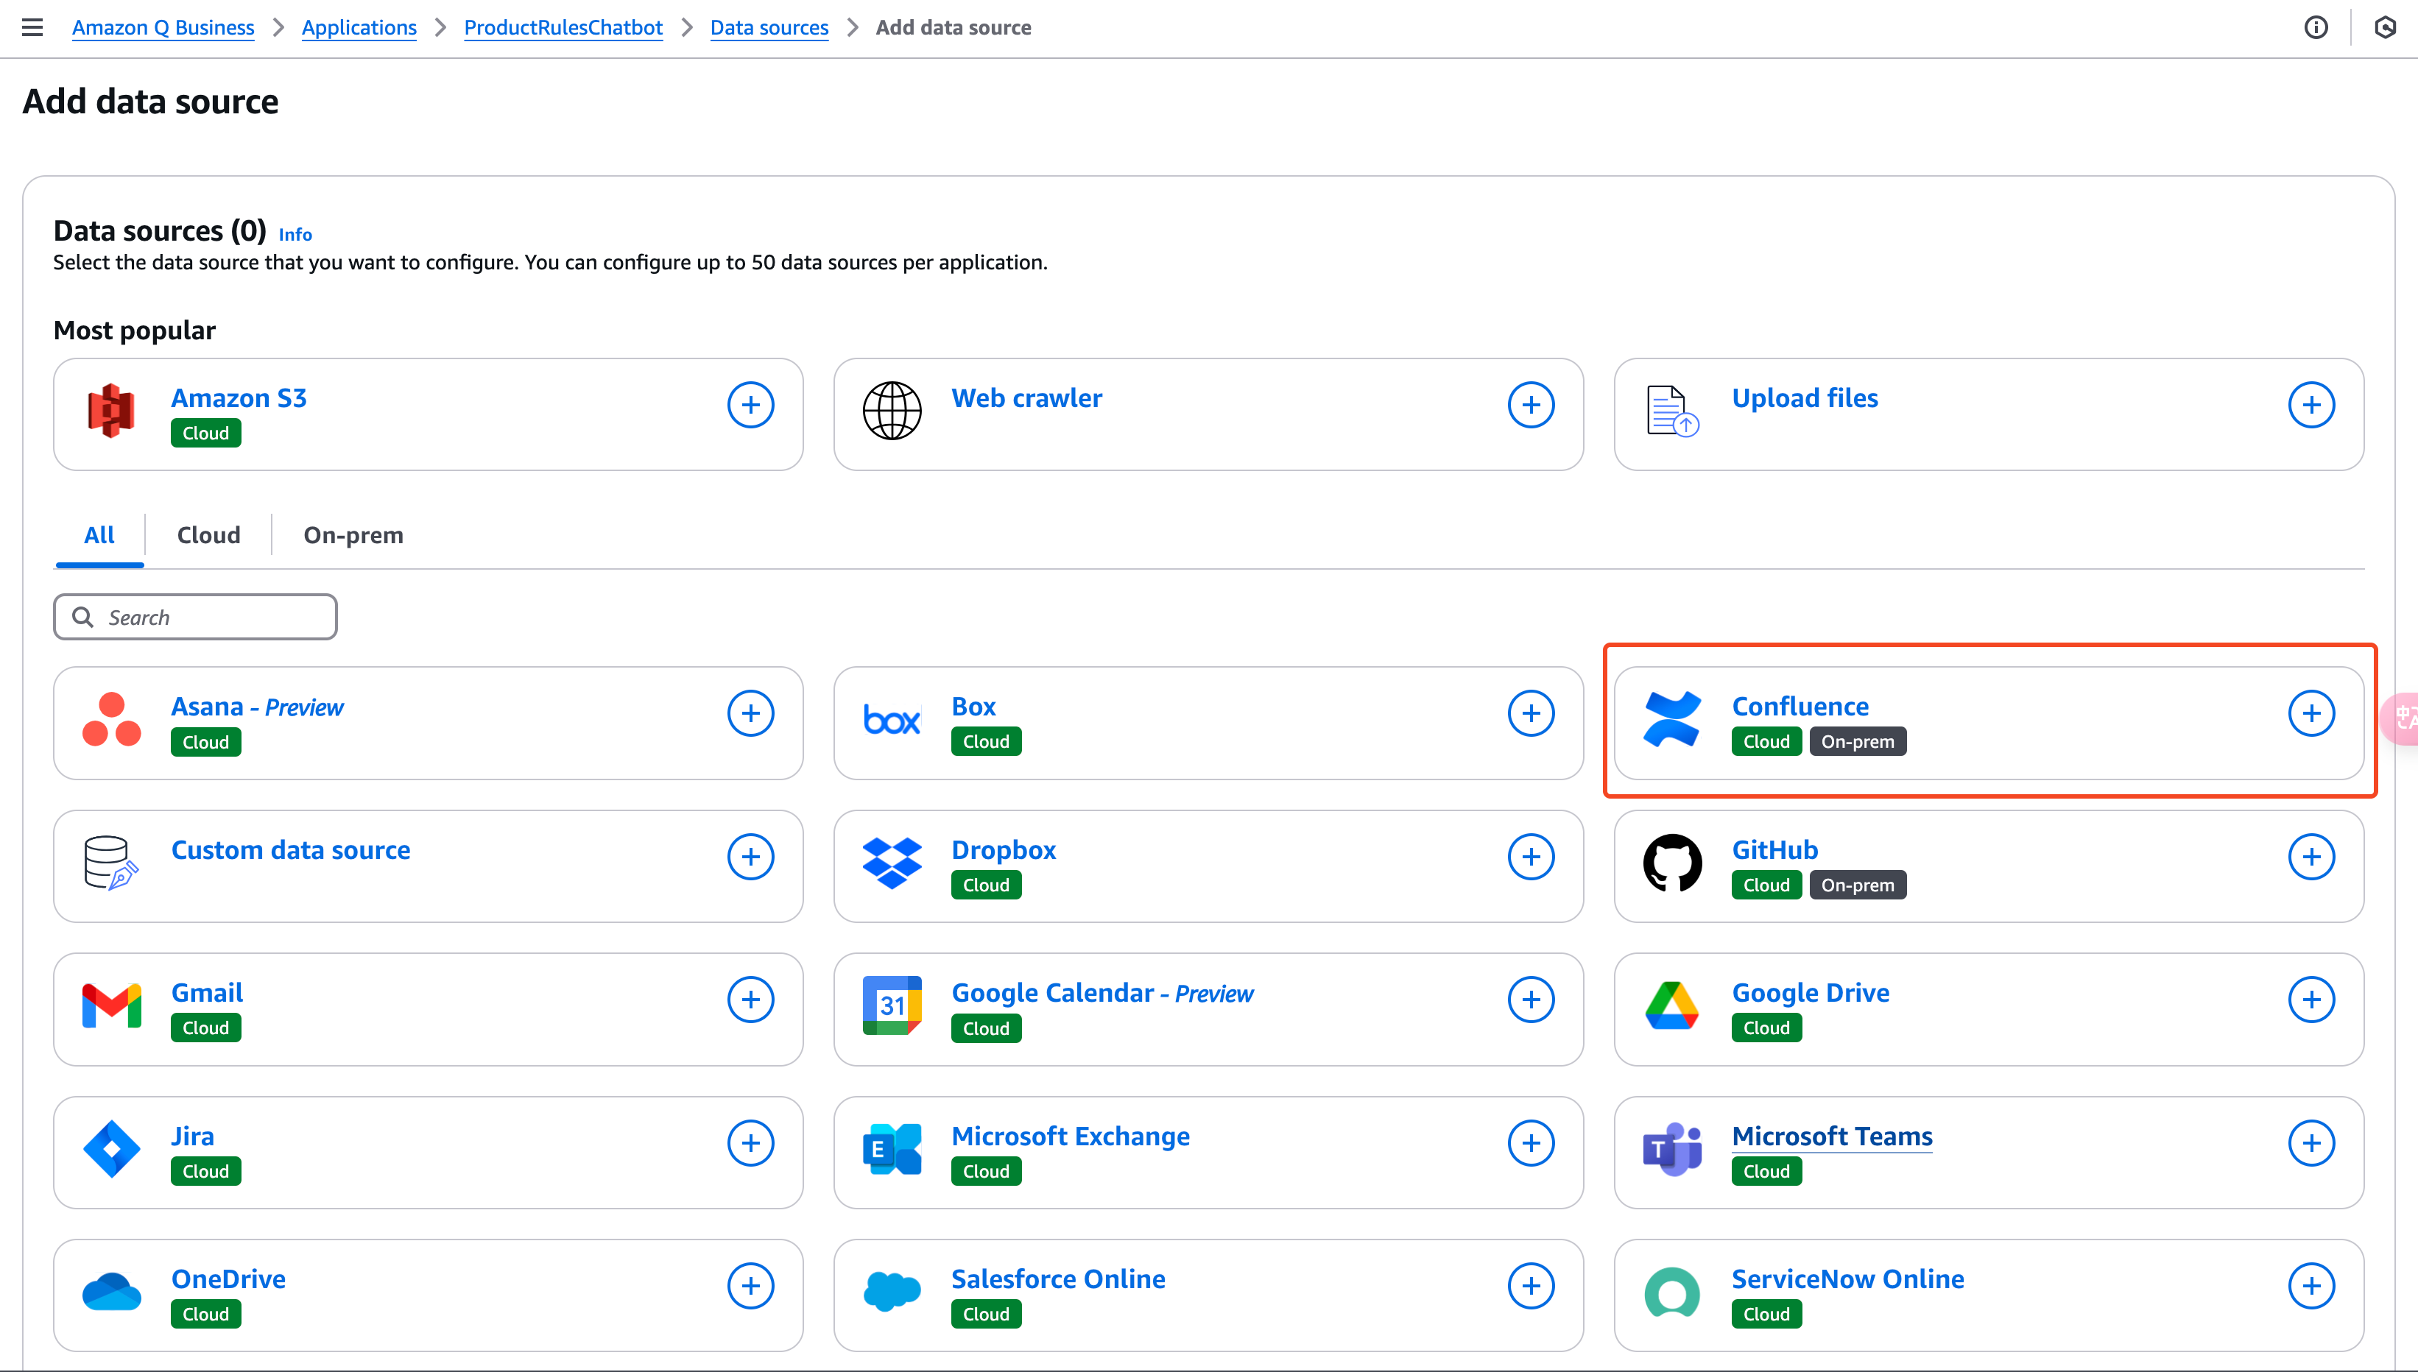Click the Cloud badge under OneDrive

pos(205,1314)
